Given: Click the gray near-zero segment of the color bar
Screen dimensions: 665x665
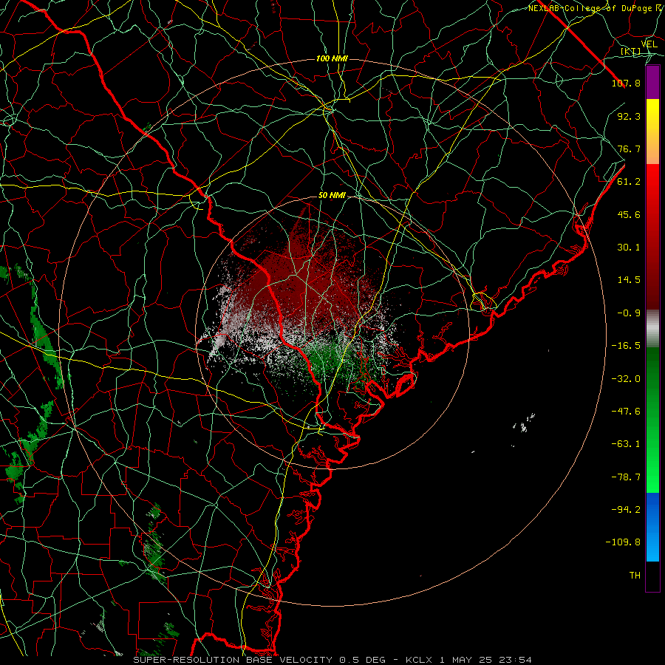Looking at the screenshot, I should coord(652,329).
